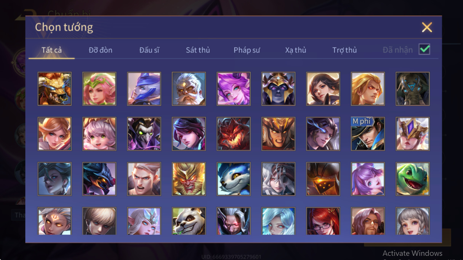Select the hero marked "M phí"
The image size is (463, 260).
(368, 134)
